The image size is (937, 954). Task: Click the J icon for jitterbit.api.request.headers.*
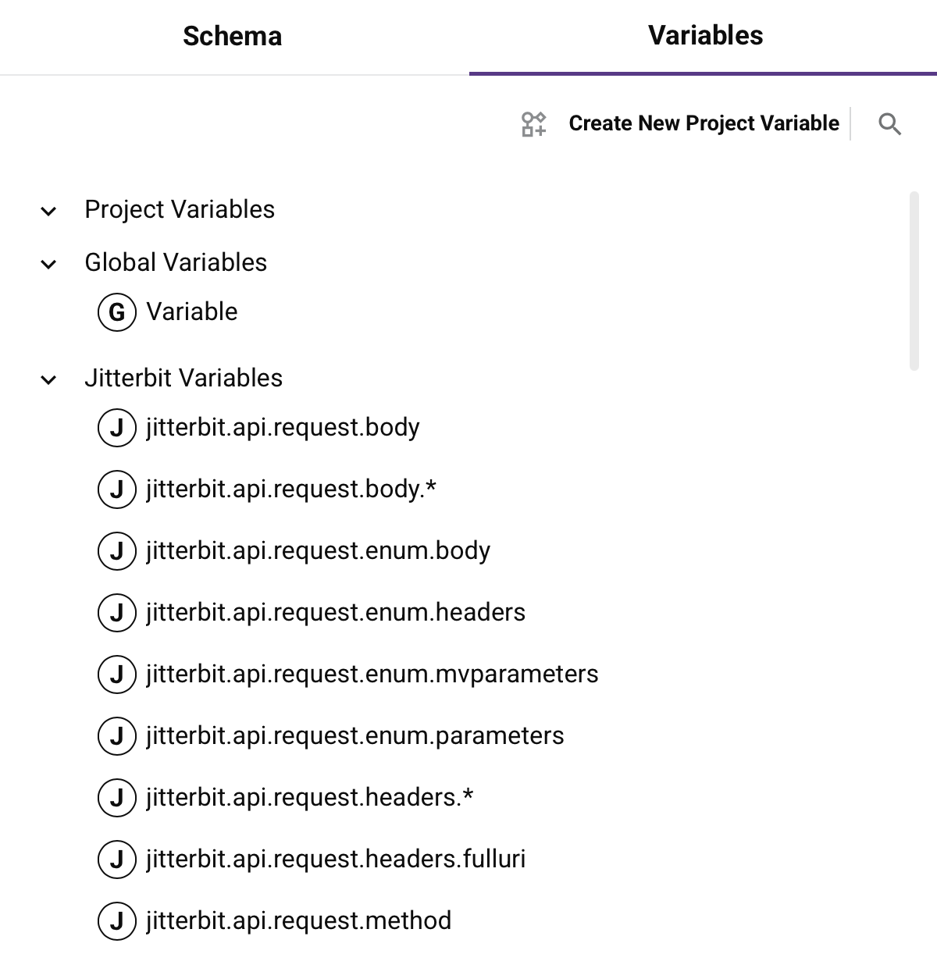116,798
